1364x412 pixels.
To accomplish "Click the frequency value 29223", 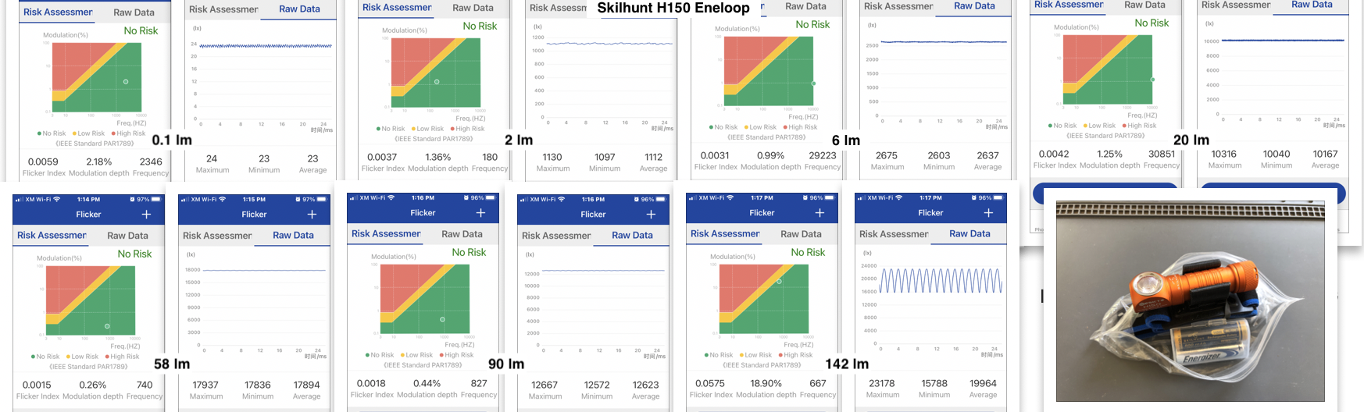I will pos(823,155).
